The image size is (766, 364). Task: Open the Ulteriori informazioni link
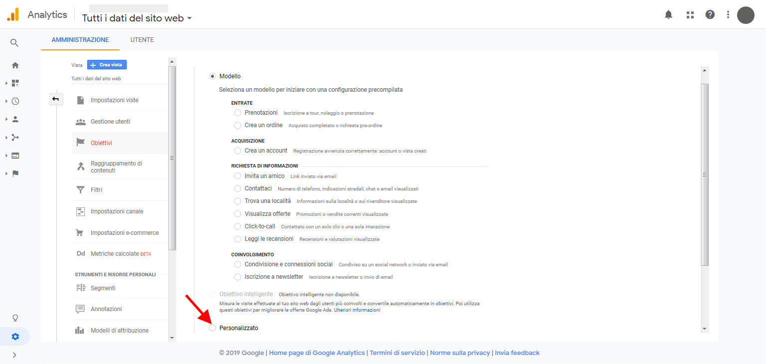(x=357, y=310)
